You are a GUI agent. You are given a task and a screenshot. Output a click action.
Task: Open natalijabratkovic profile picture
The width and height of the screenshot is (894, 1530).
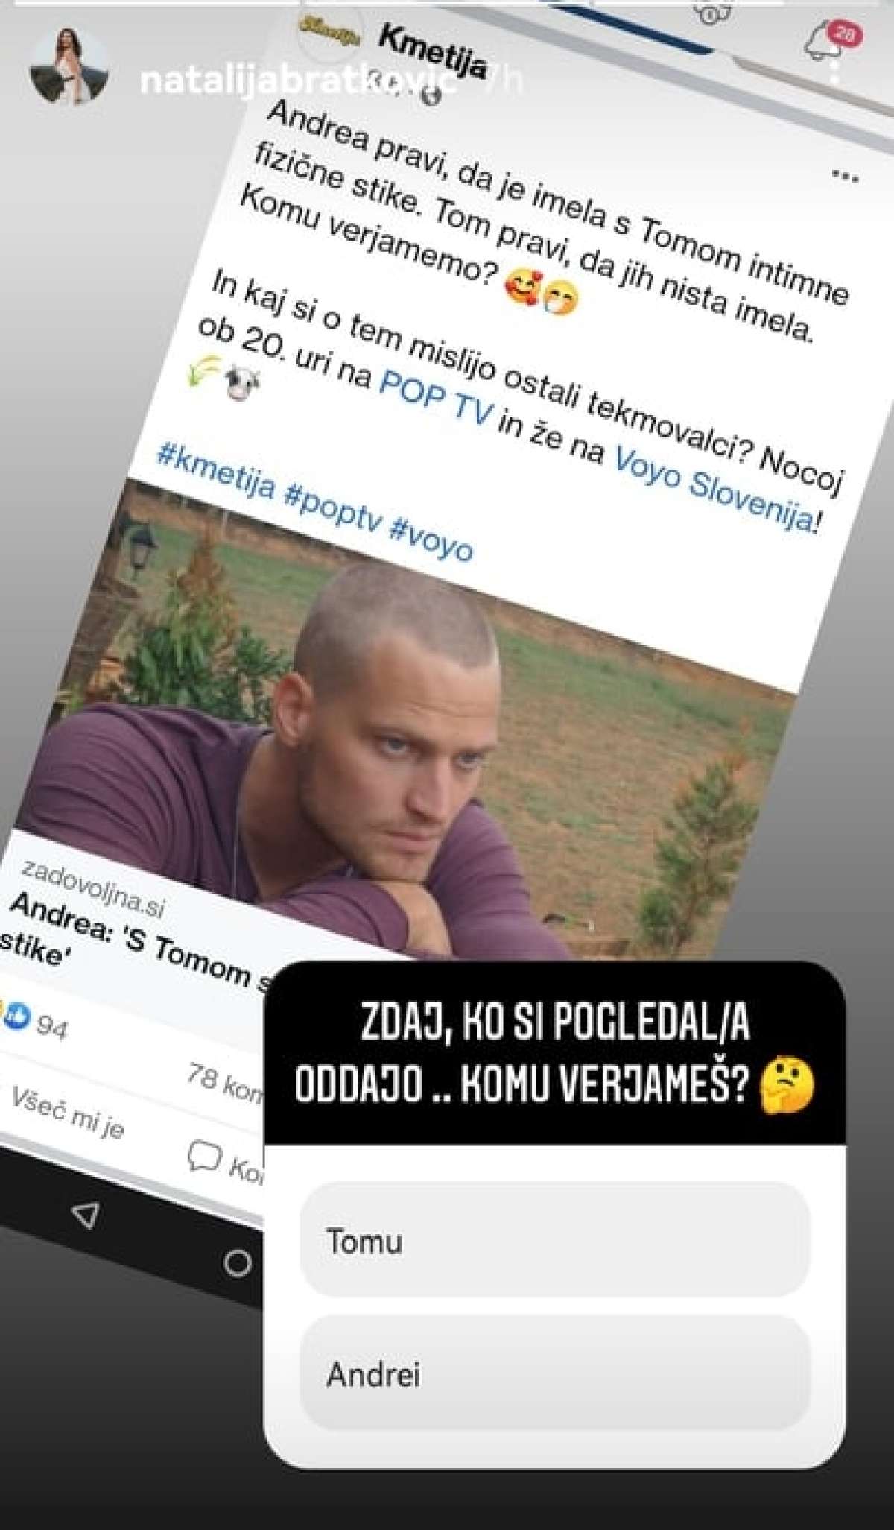tap(69, 69)
